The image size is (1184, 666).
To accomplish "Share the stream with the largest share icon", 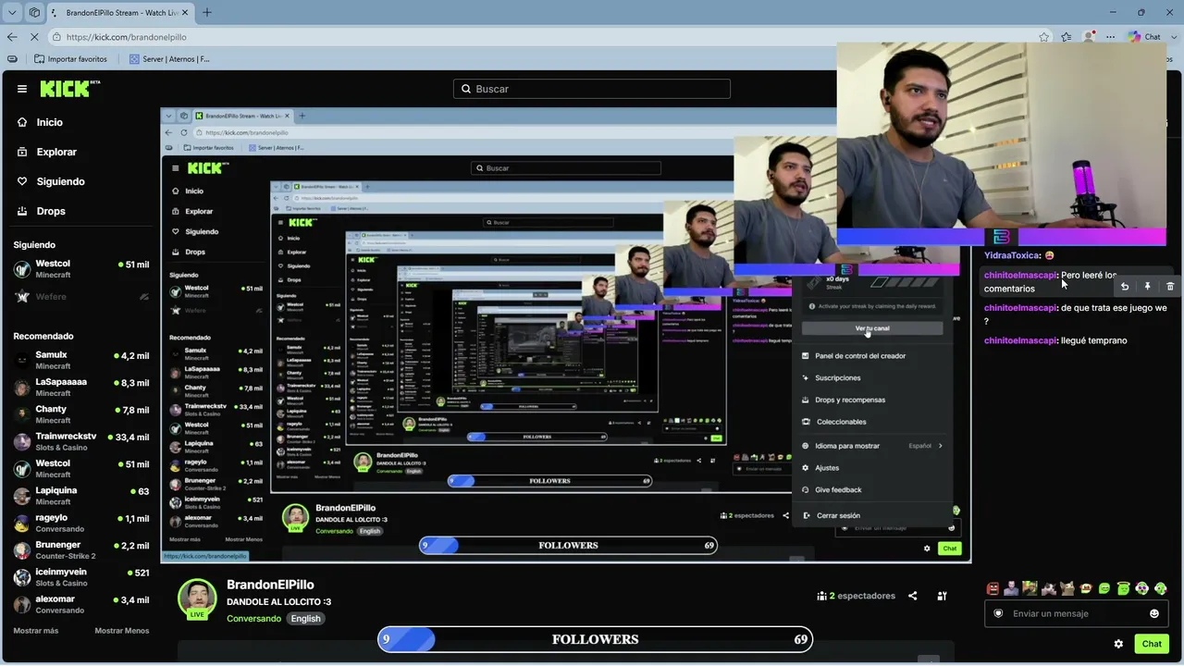I will [x=913, y=596].
